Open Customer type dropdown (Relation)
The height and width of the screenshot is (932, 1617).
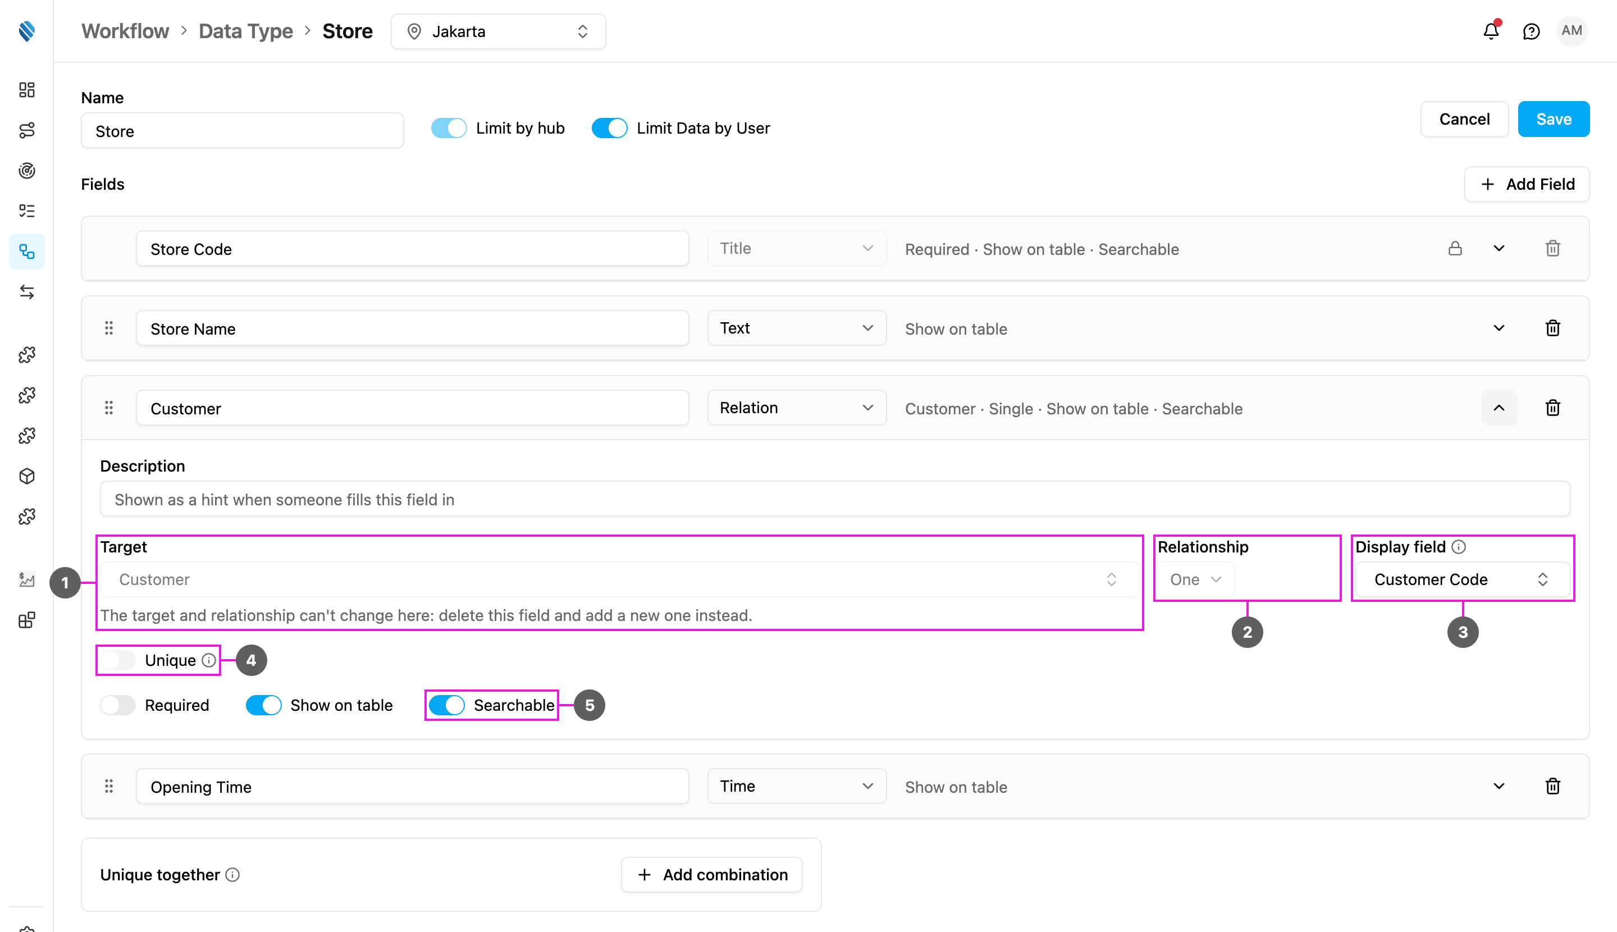tap(796, 408)
